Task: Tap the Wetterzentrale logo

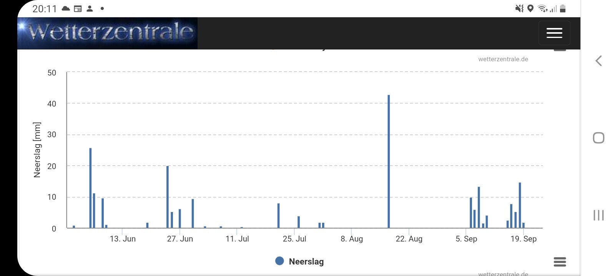Action: coord(108,33)
